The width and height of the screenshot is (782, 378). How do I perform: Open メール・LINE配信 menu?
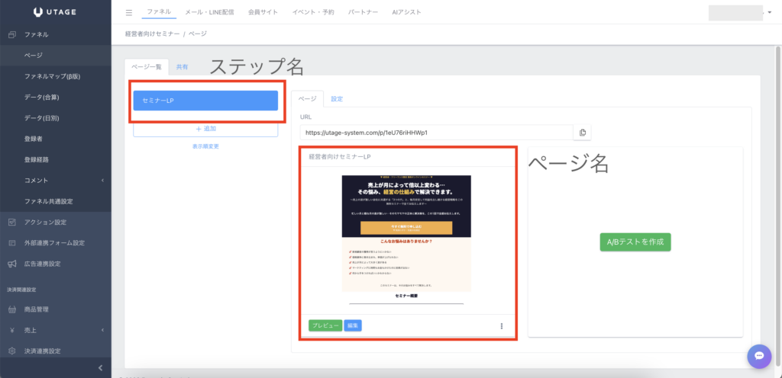tap(209, 12)
